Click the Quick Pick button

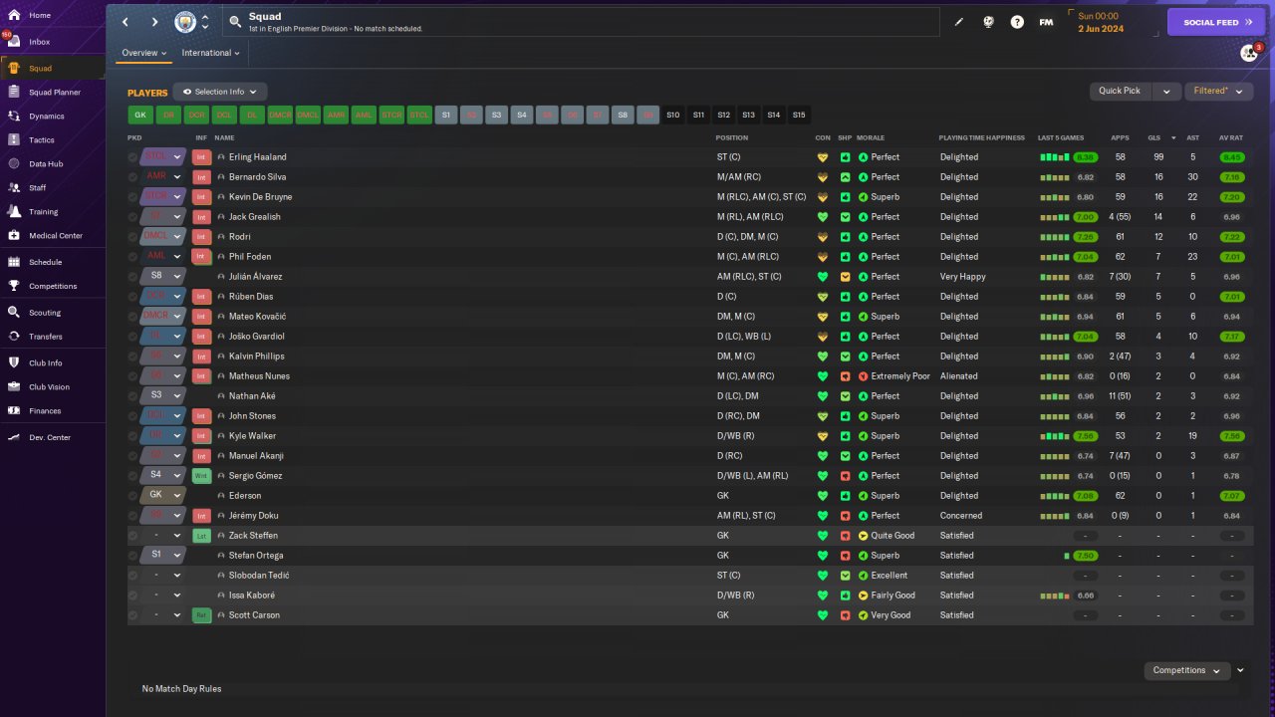(x=1120, y=91)
